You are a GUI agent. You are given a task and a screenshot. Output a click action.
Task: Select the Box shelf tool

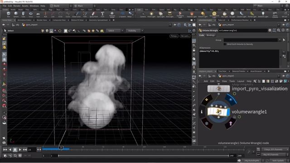pos(8,14)
